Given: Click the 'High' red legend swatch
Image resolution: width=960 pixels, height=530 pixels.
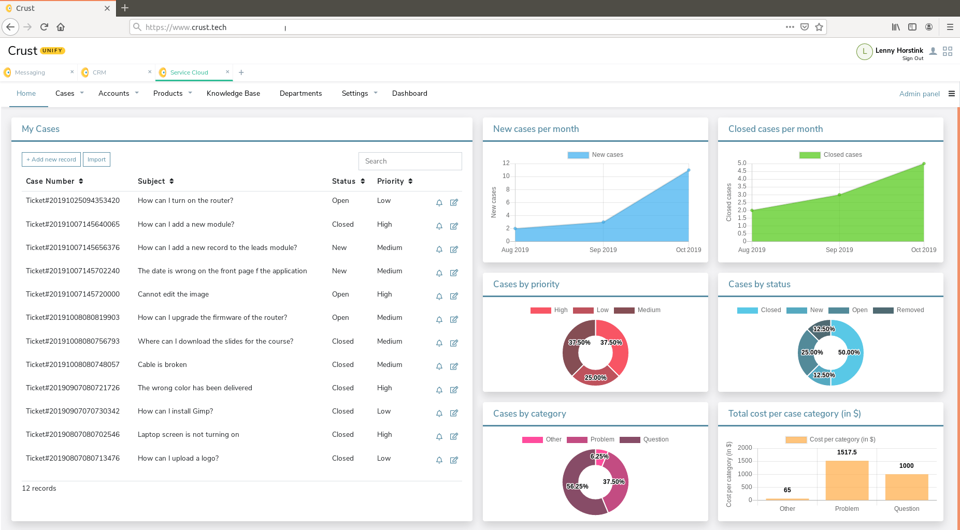Looking at the screenshot, I should 540,310.
